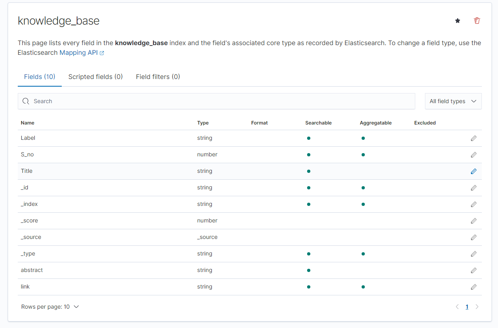Edit the abstract field pencil icon
The height and width of the screenshot is (328, 498).
[474, 270]
